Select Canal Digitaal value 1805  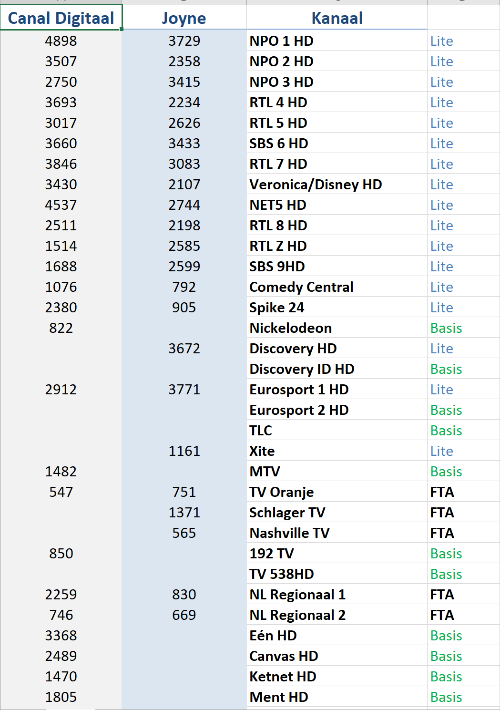coord(61,697)
